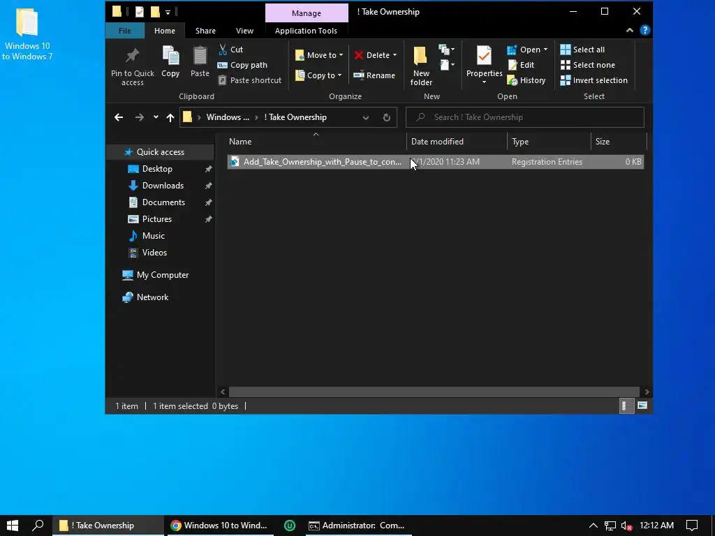Open file History

point(526,80)
